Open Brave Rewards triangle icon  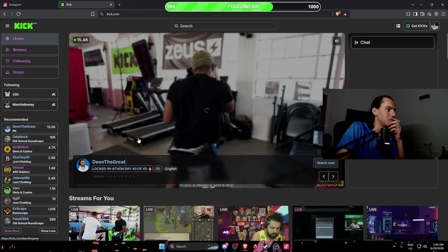[345, 14]
